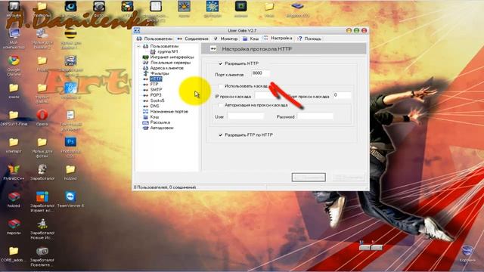Open the Корзина recycle bin icon

point(467,251)
